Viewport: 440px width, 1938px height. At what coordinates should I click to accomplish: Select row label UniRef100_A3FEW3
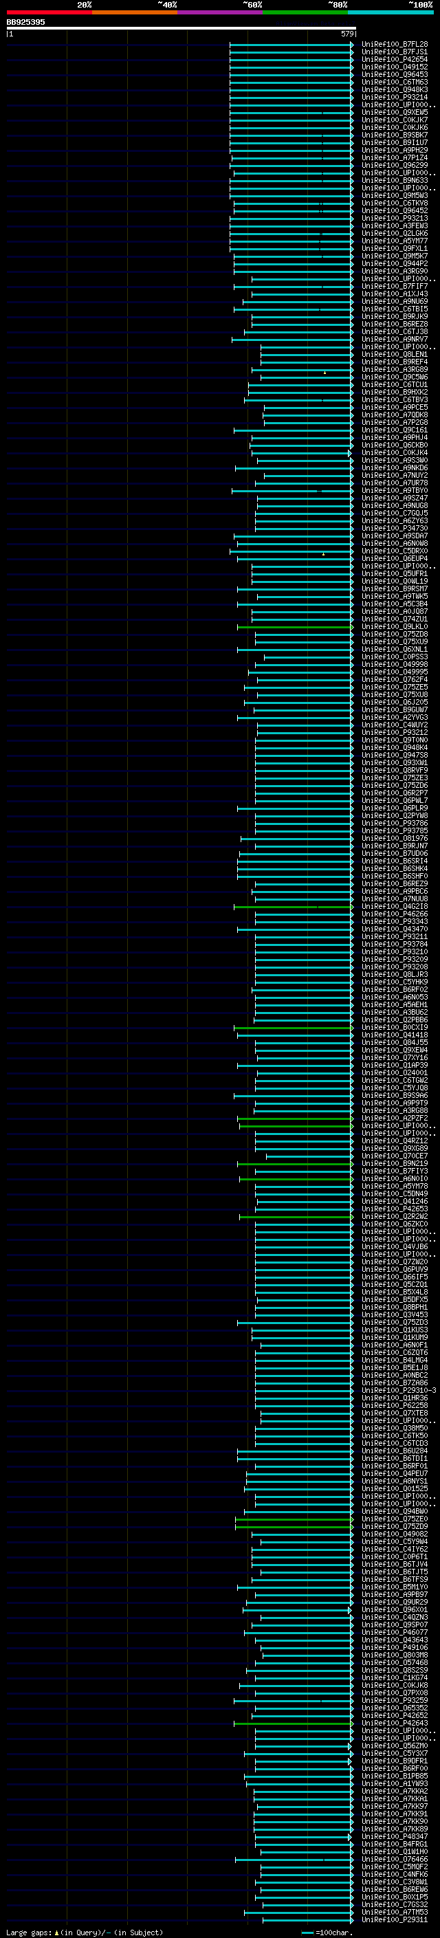pos(394,225)
